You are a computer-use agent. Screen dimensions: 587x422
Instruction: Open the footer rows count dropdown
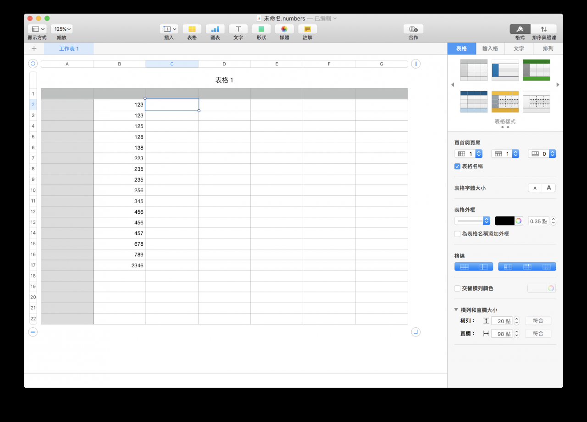[542, 154]
